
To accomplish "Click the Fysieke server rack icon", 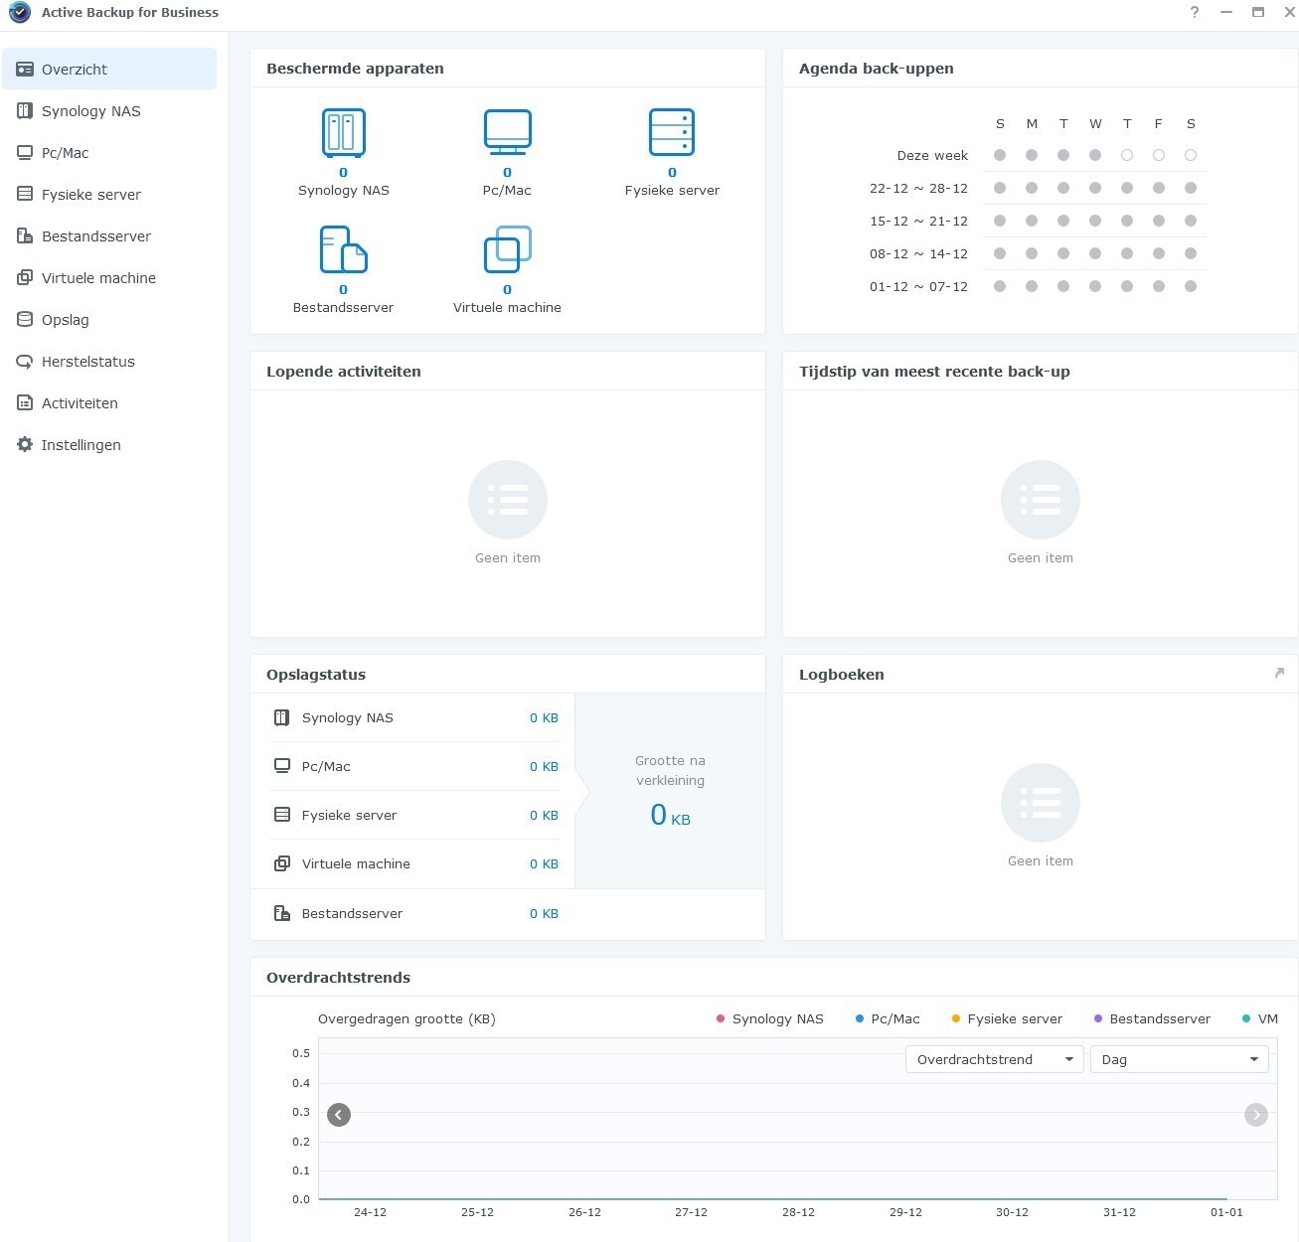I will pyautogui.click(x=672, y=132).
